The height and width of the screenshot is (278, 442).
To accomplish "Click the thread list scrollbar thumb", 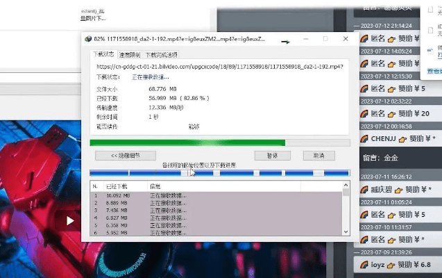I will 346,193.
